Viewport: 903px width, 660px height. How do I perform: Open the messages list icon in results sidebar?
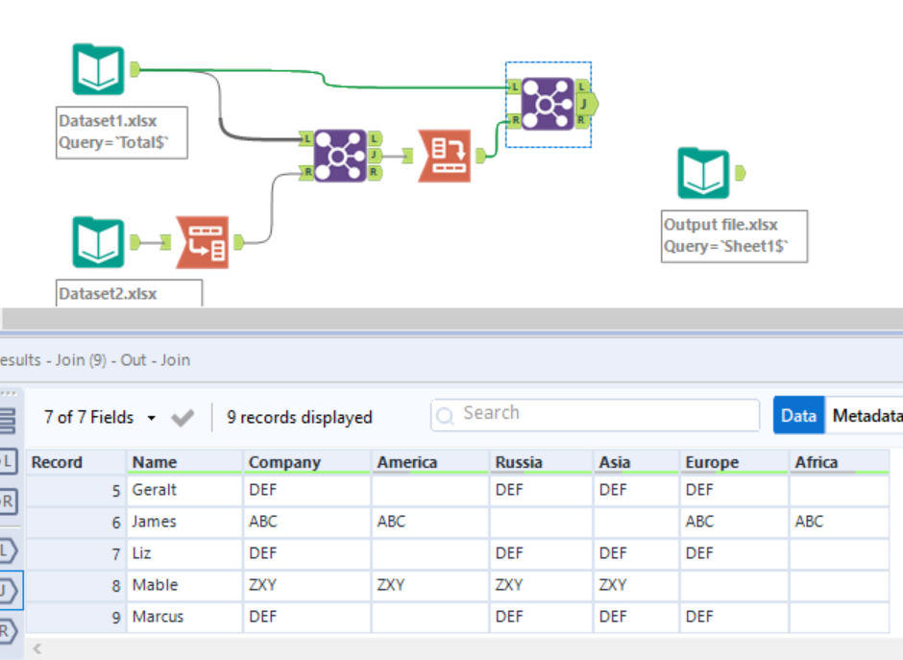click(x=9, y=421)
